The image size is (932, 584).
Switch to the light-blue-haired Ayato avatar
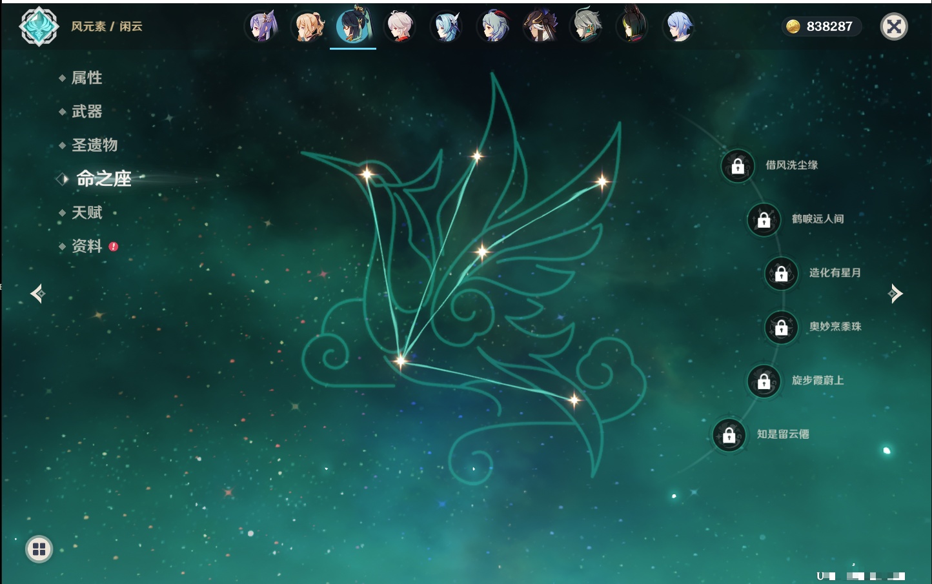[678, 27]
